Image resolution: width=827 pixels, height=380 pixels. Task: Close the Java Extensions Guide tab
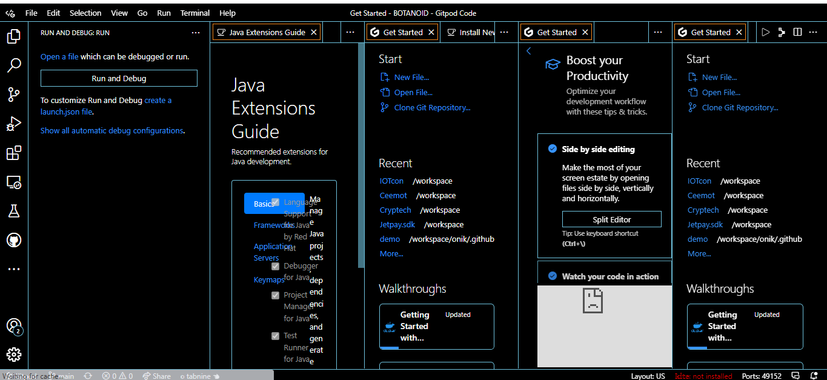tap(313, 32)
